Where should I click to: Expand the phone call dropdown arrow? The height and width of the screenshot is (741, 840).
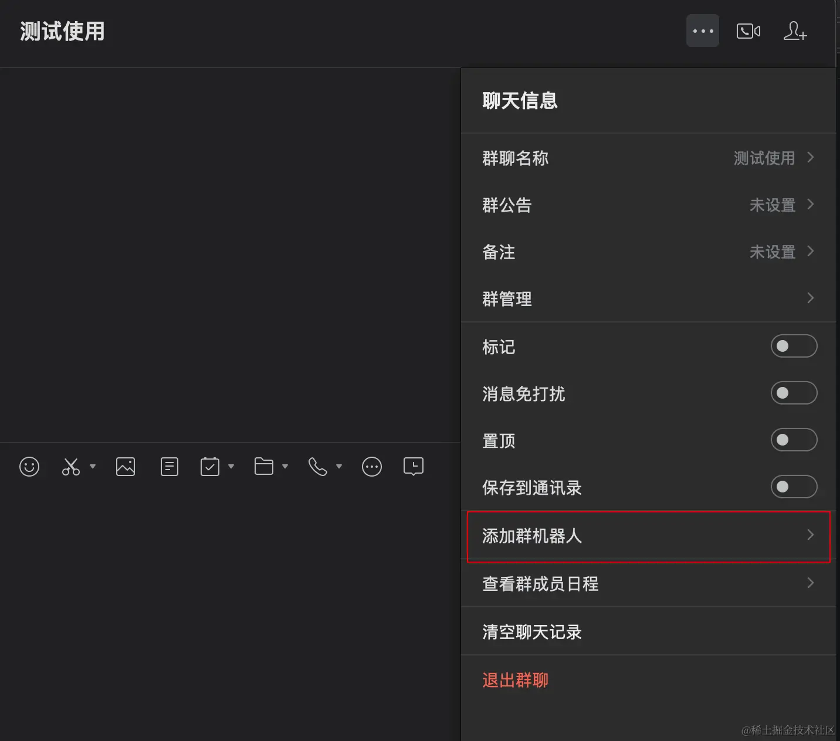pyautogui.click(x=339, y=467)
